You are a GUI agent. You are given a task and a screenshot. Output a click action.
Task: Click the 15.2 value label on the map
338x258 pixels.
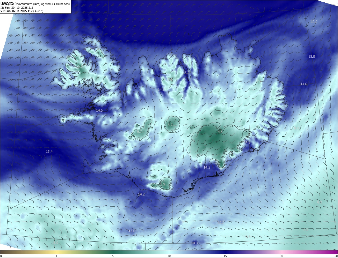click(186, 72)
